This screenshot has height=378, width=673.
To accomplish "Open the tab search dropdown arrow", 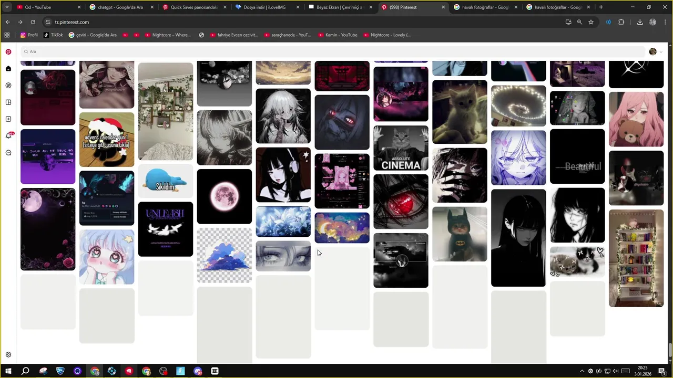I will click(x=7, y=7).
